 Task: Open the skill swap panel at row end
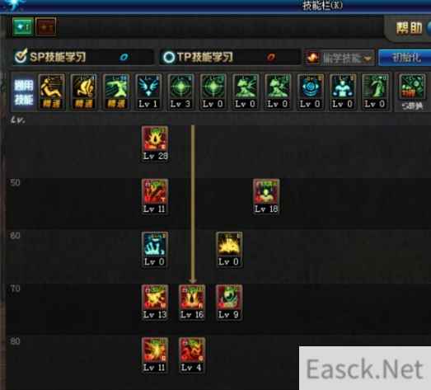[412, 92]
